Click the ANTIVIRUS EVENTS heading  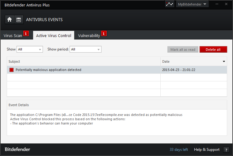click(x=44, y=20)
